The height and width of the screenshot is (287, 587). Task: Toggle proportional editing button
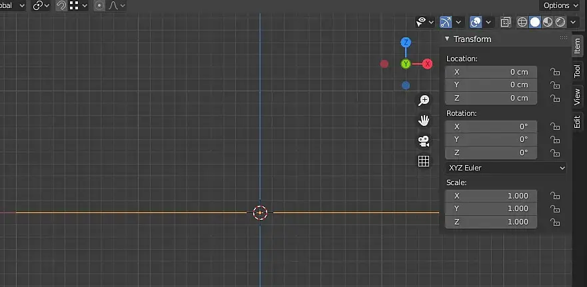(99, 5)
